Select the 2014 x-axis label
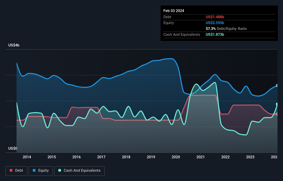 pyautogui.click(x=27, y=157)
